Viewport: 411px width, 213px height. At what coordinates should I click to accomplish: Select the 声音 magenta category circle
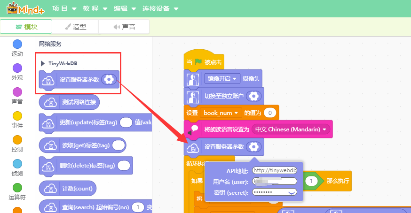17,92
